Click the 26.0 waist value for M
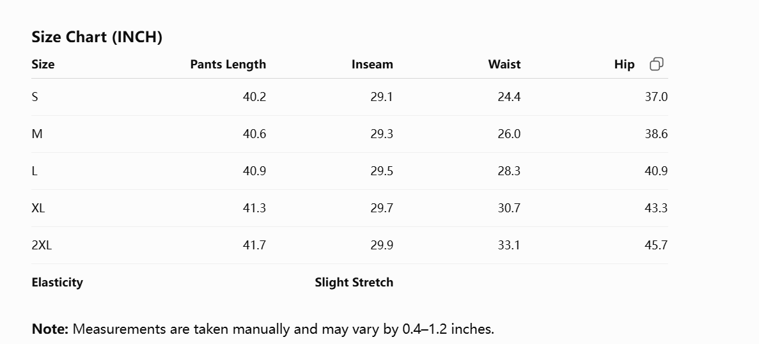The height and width of the screenshot is (344, 759). (x=509, y=134)
